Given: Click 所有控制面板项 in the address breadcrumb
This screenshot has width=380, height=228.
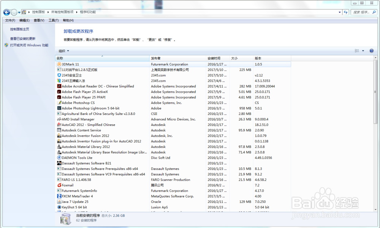Looking at the screenshot, I should (x=62, y=12).
